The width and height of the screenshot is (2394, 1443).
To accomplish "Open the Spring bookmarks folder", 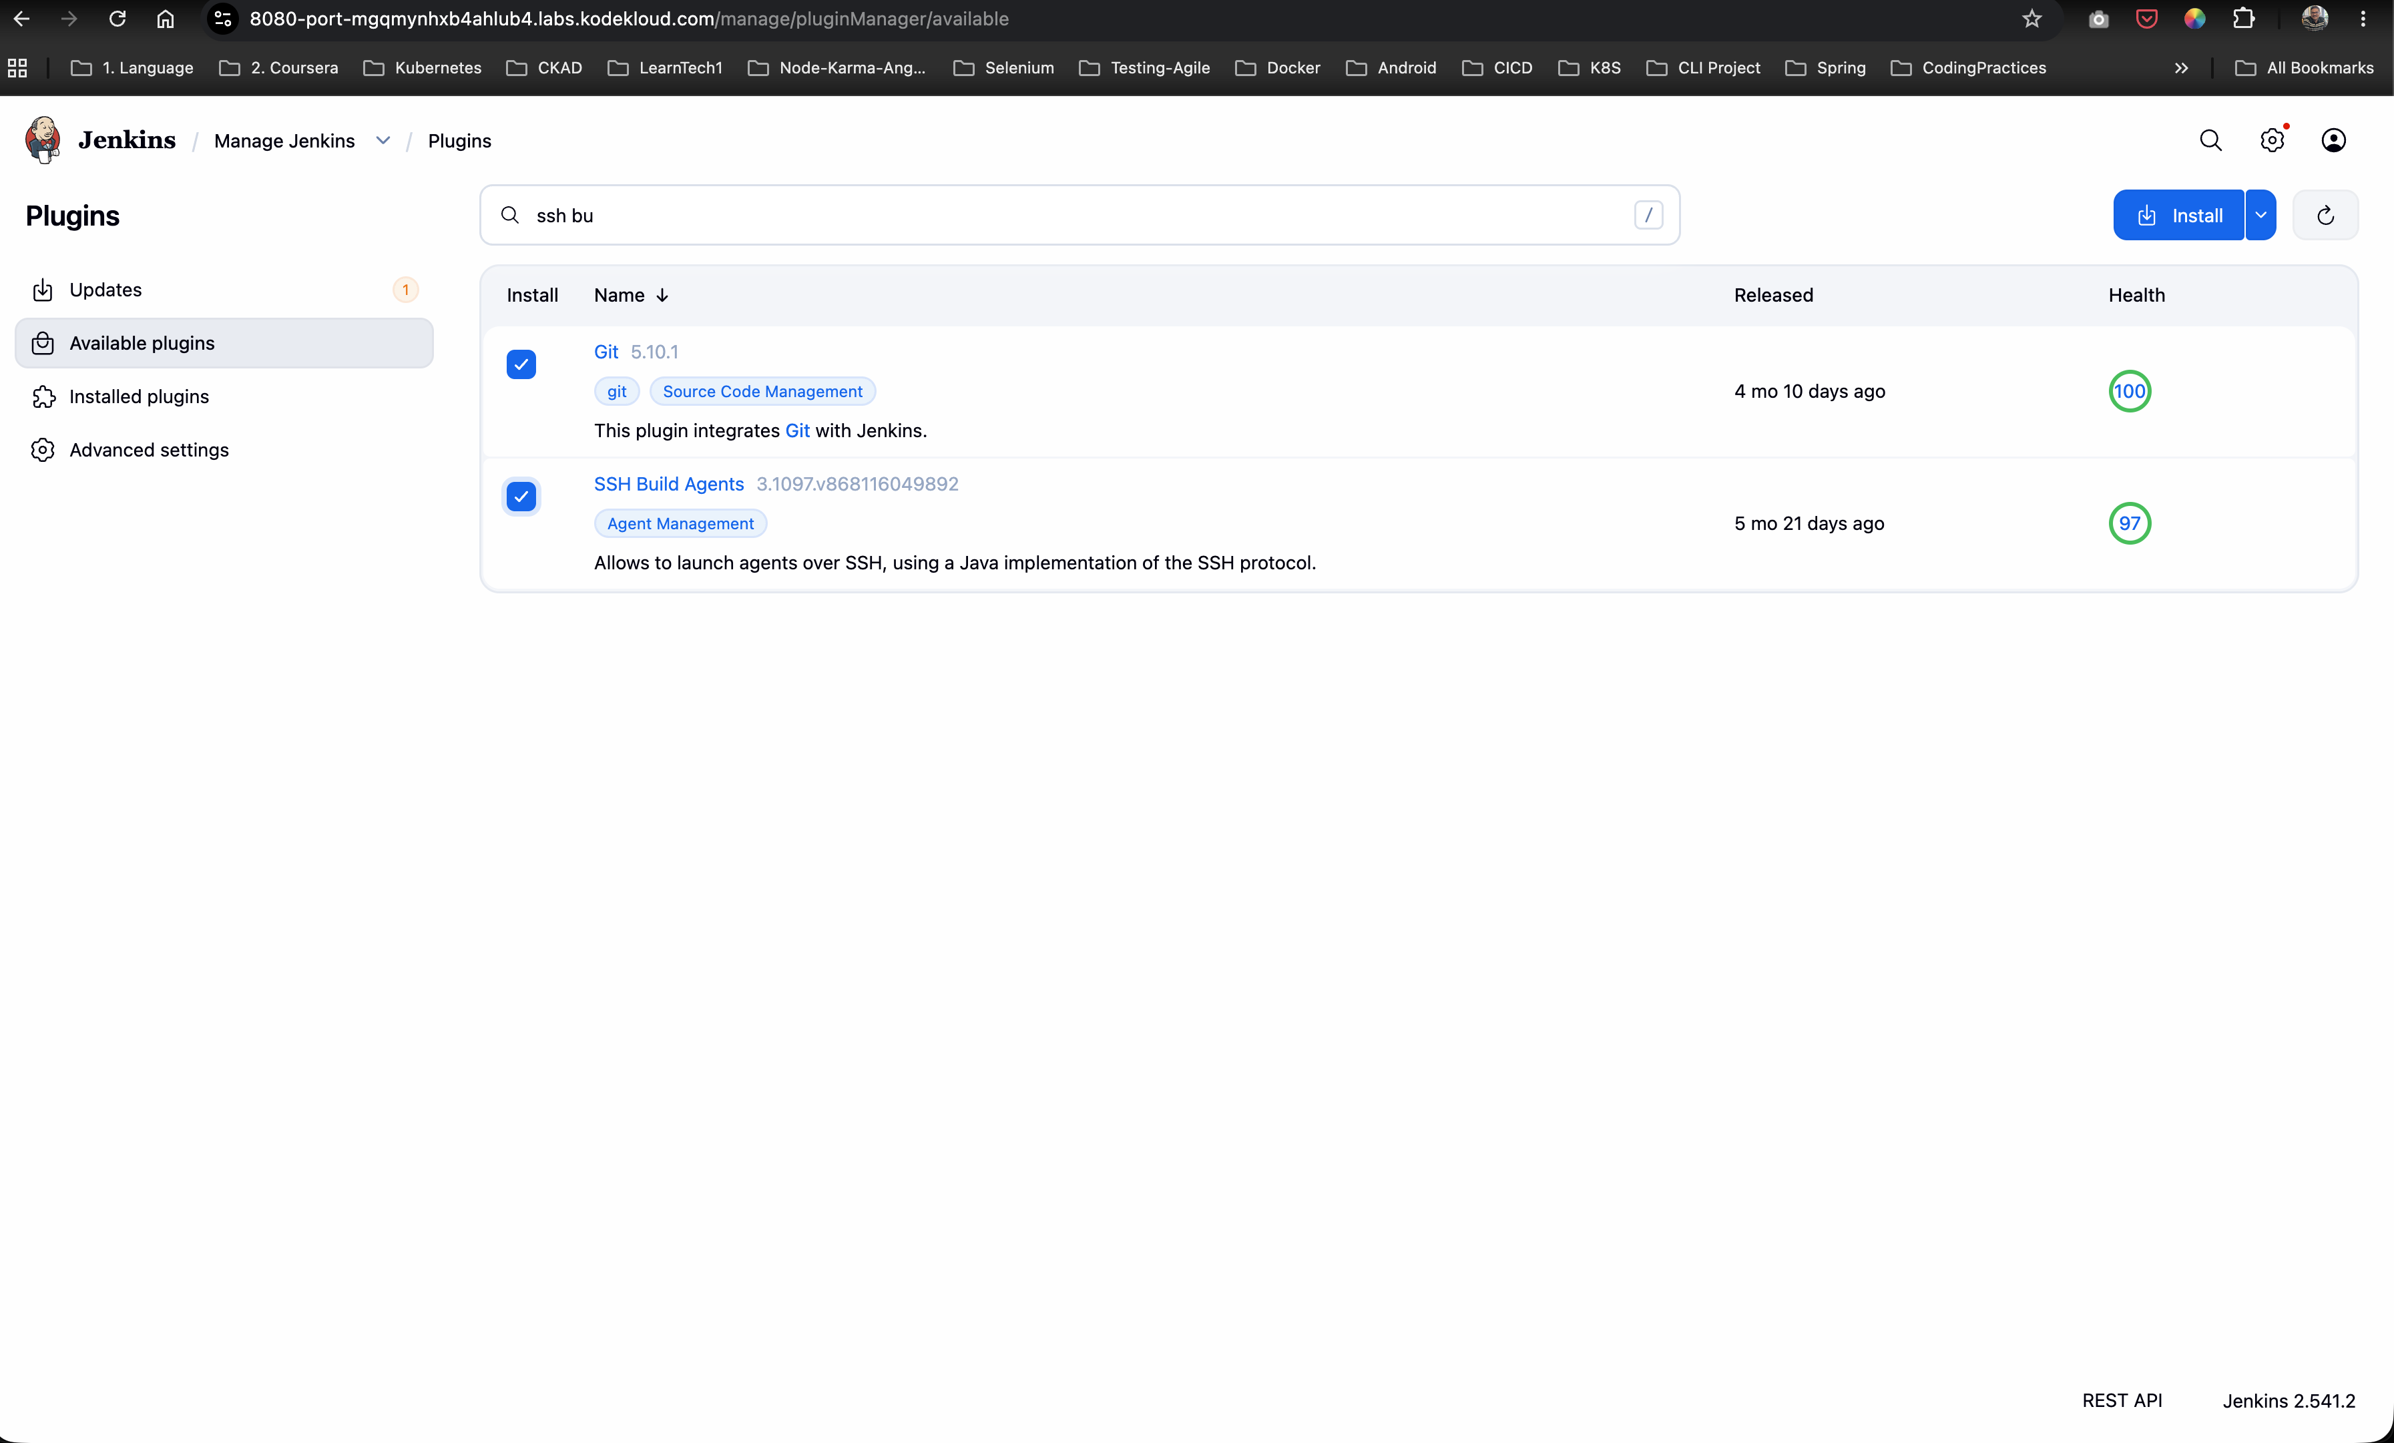I will pos(1826,68).
